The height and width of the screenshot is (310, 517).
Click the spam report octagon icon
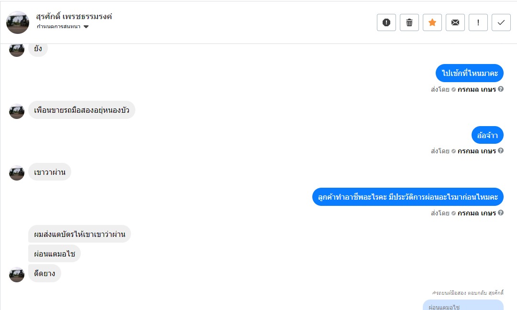pos(386,22)
